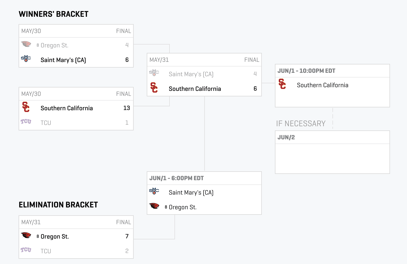Viewport: 407px width, 264px height.
Task: Open Saint Mary's (CA) team link, score 6
Action: tap(63, 60)
